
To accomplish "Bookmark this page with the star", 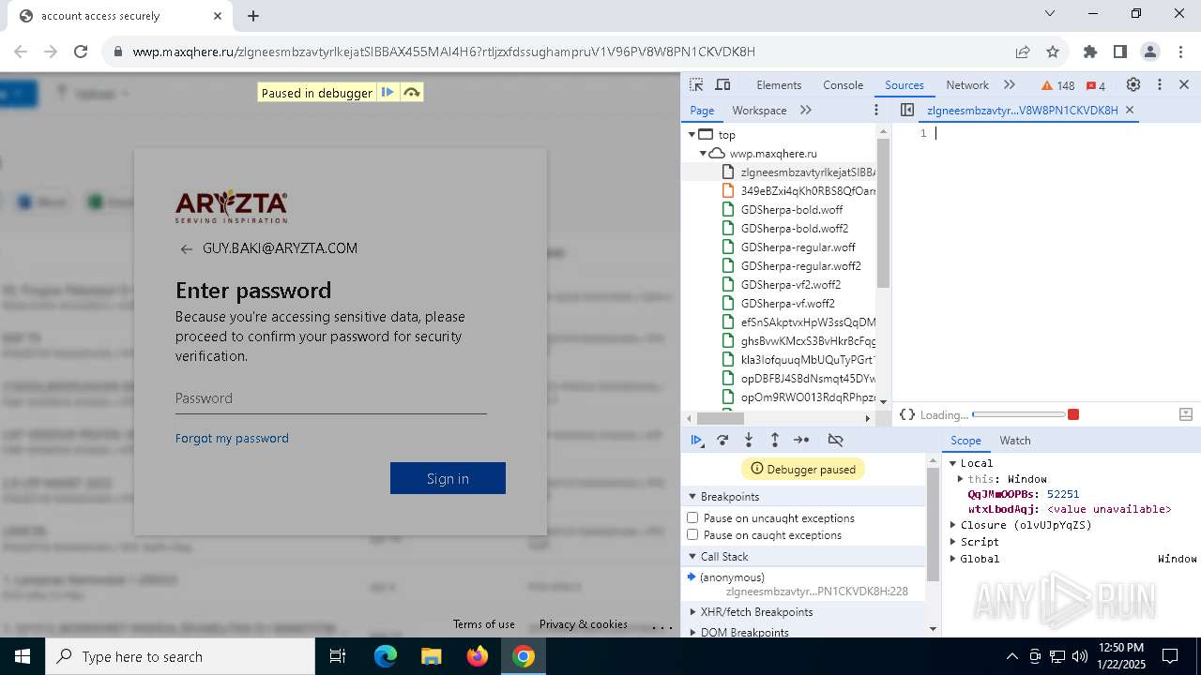I will (1053, 52).
